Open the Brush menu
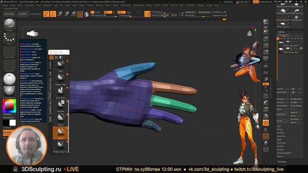Image resolution: width=308 pixels, height=173 pixels. (13, 5)
